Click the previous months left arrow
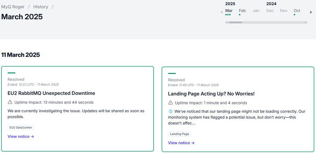 (222, 12)
